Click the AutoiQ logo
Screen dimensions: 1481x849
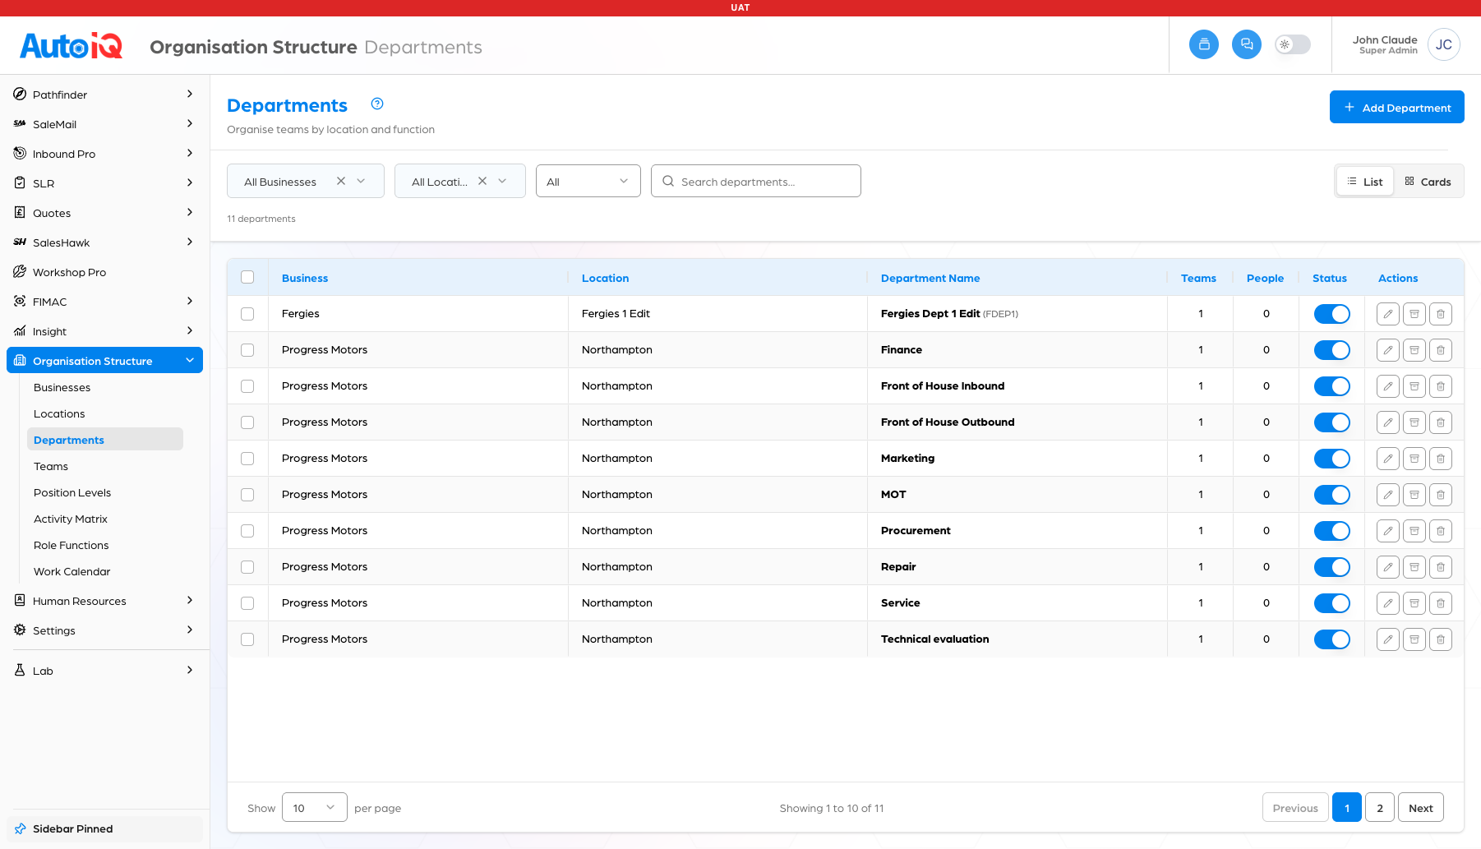(x=72, y=45)
